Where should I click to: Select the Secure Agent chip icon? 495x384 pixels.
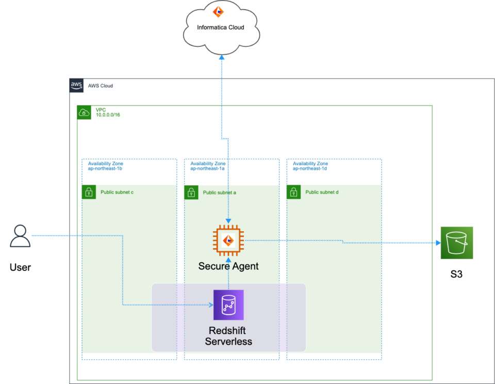tap(228, 241)
